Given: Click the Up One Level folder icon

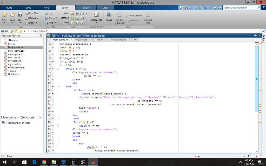Looking at the screenshot, I should coord(11,31).
